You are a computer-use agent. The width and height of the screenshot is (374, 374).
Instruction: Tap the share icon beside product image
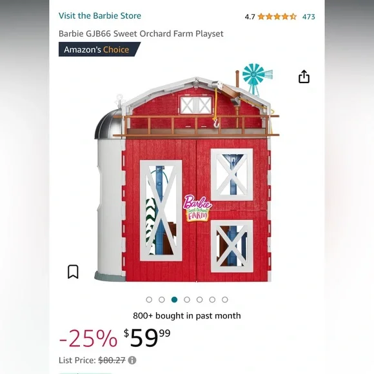[x=304, y=77]
